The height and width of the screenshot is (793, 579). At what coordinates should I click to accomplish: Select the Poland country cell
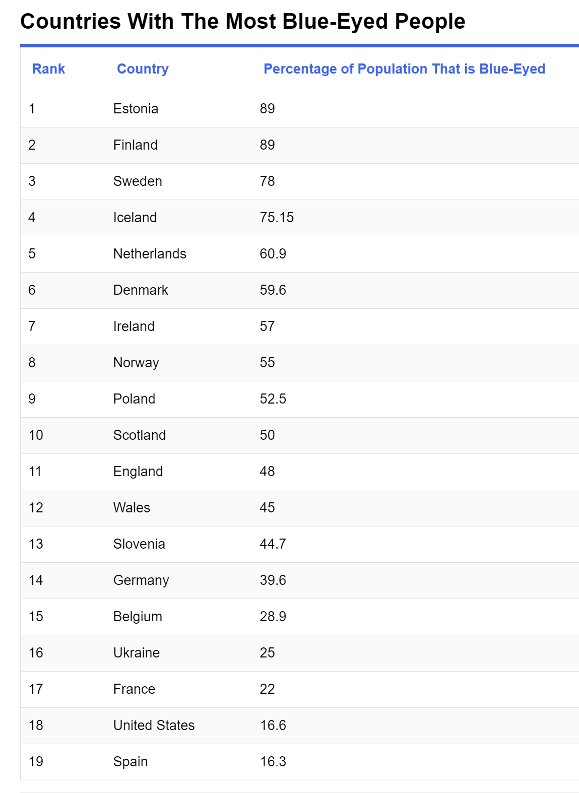coord(134,399)
